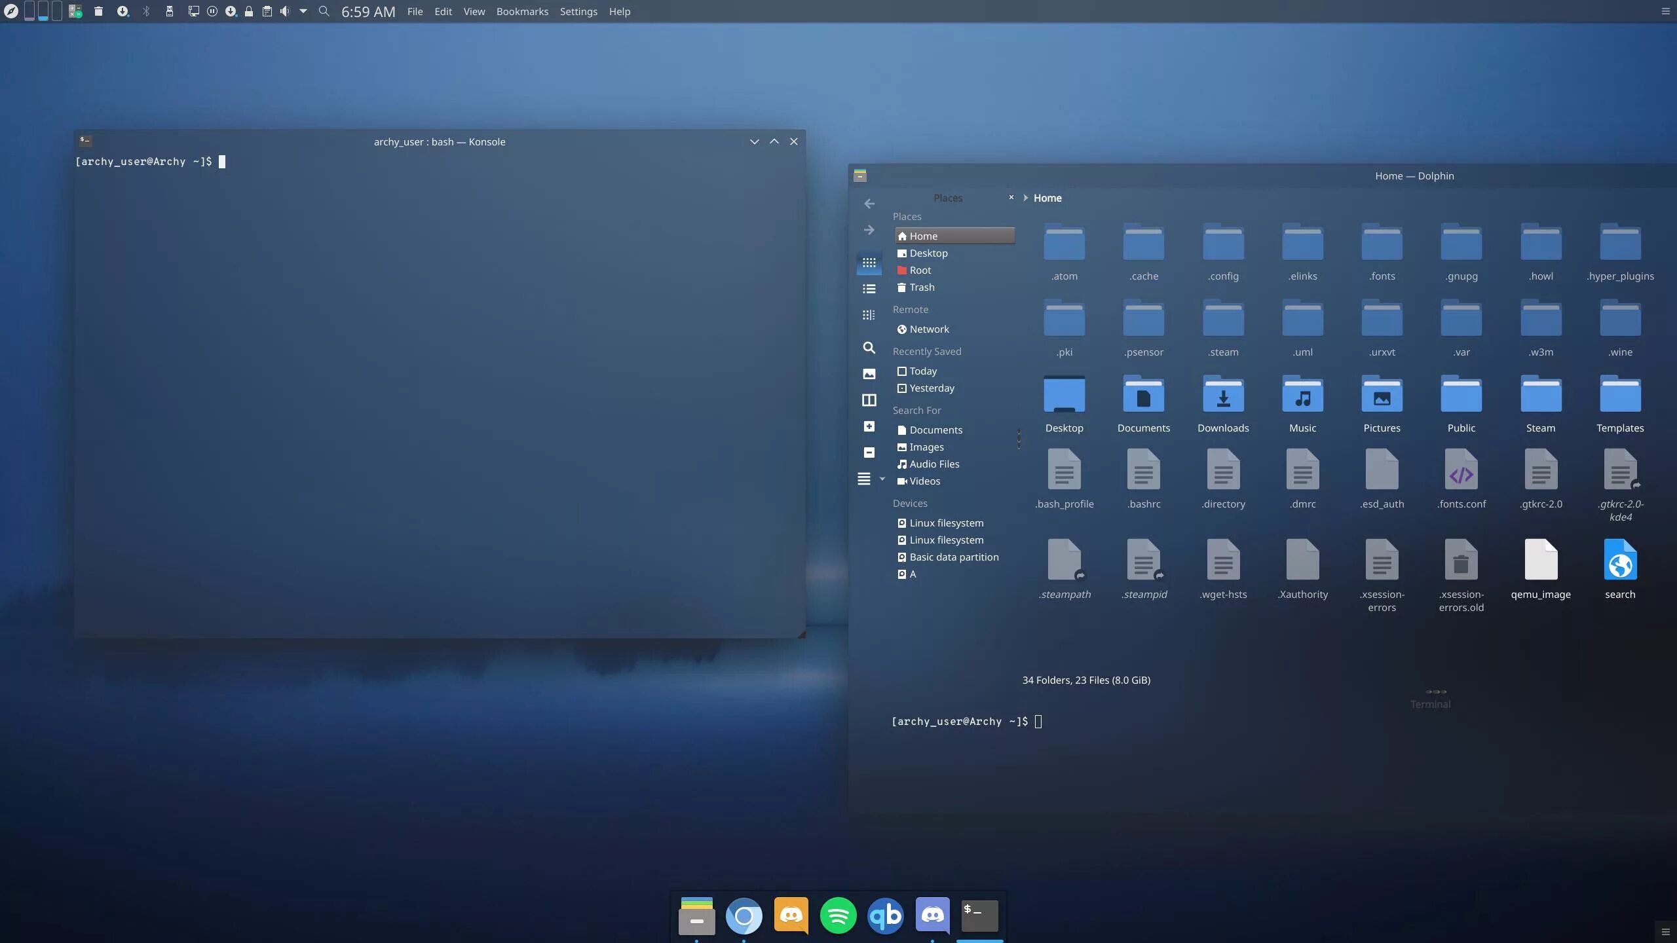Select the Pictures folder
The height and width of the screenshot is (943, 1677).
click(x=1382, y=404)
